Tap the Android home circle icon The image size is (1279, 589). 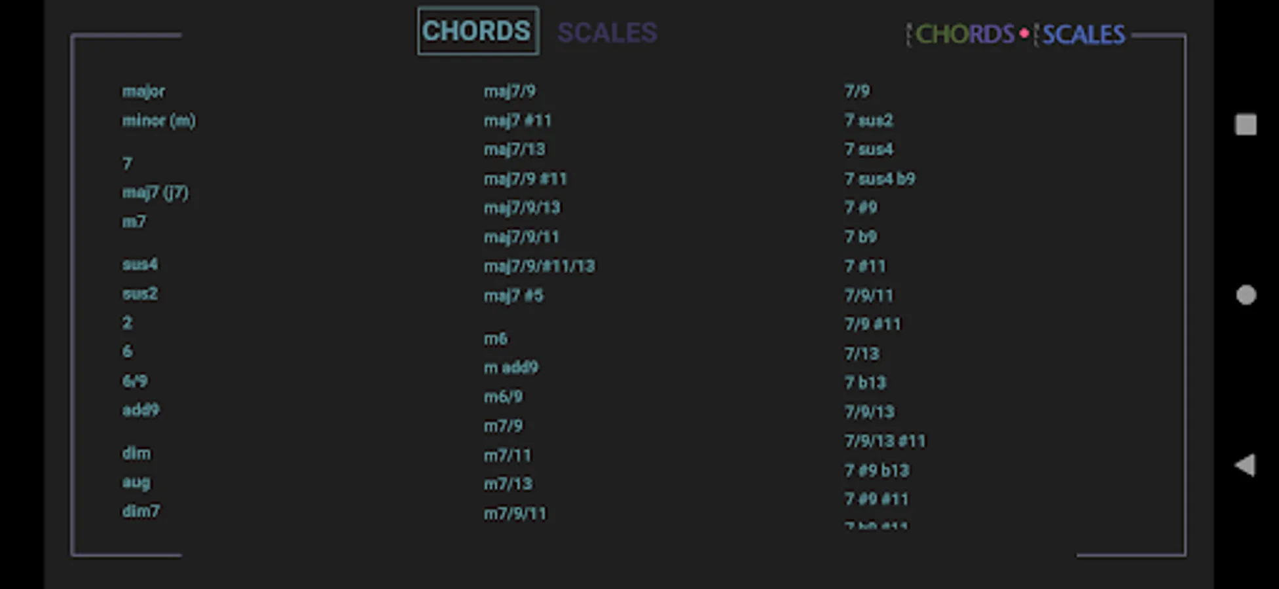tap(1246, 295)
